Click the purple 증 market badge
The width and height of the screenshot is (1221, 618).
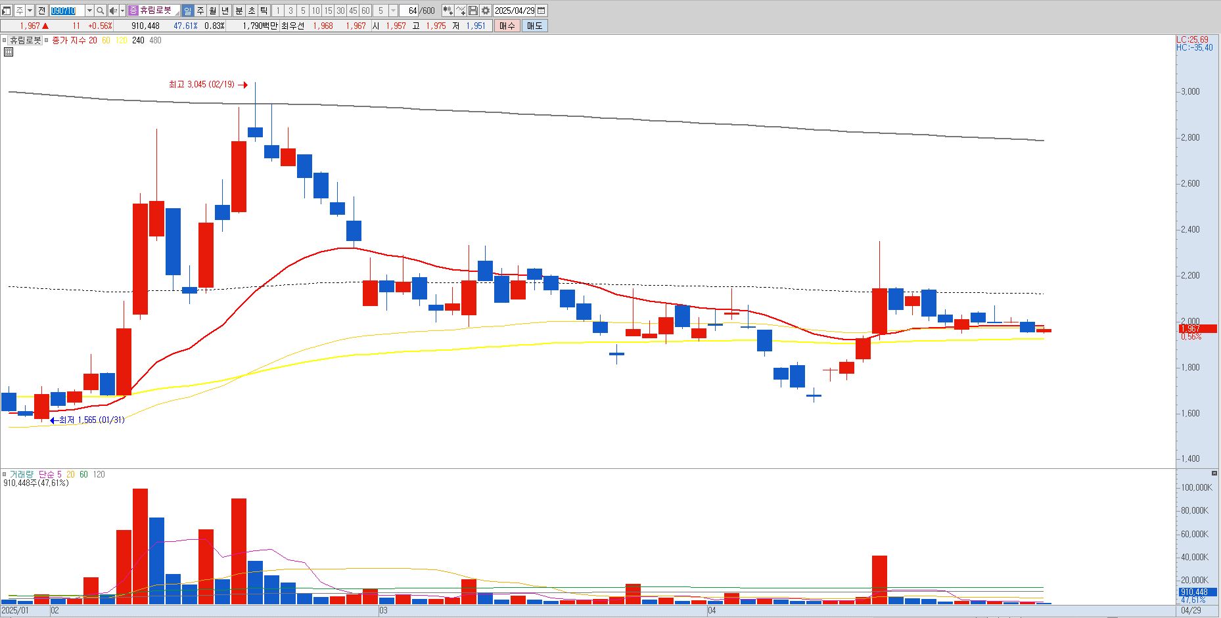pyautogui.click(x=133, y=11)
